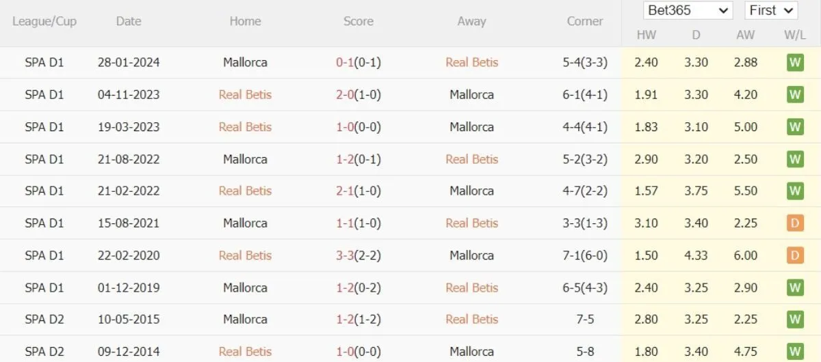Expand the First odds type dropdown
This screenshot has width=821, height=362.
[x=771, y=11]
